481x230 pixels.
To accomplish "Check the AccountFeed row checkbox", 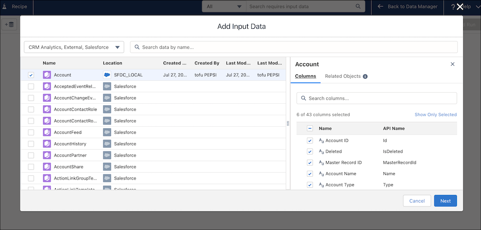I will (x=31, y=133).
